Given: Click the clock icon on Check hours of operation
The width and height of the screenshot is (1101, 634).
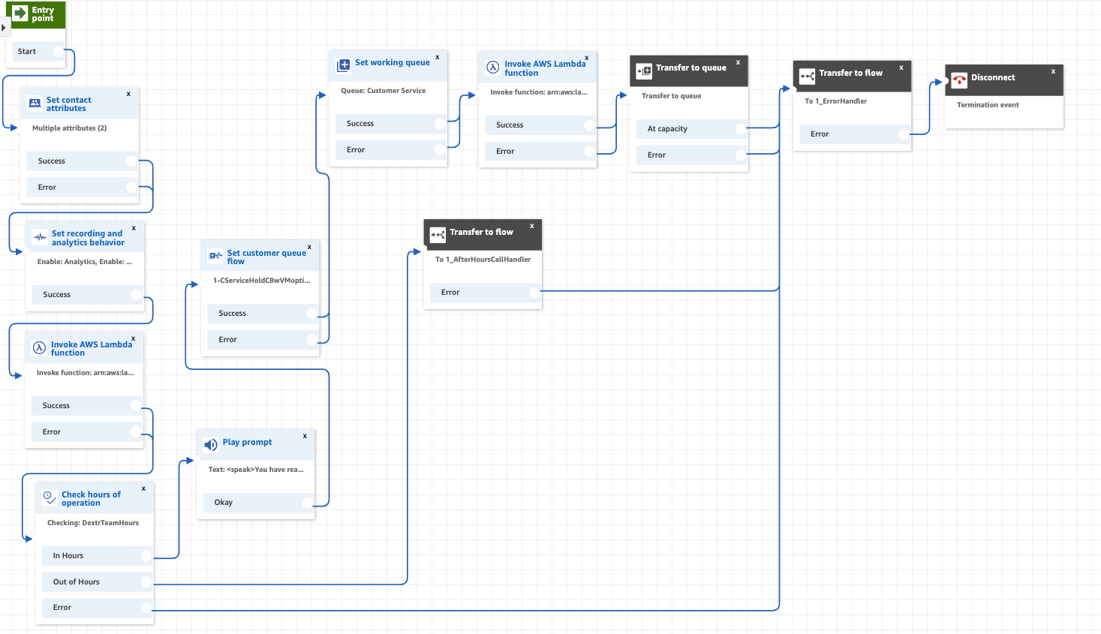Looking at the screenshot, I should 50,497.
